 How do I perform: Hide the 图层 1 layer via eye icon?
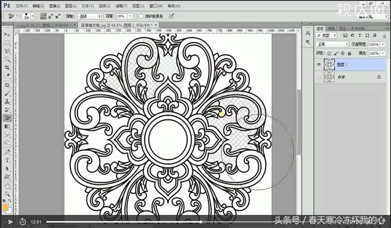(x=319, y=64)
